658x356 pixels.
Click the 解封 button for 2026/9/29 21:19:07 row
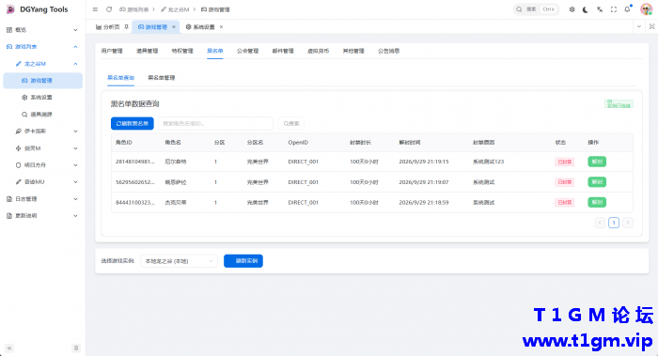(597, 182)
